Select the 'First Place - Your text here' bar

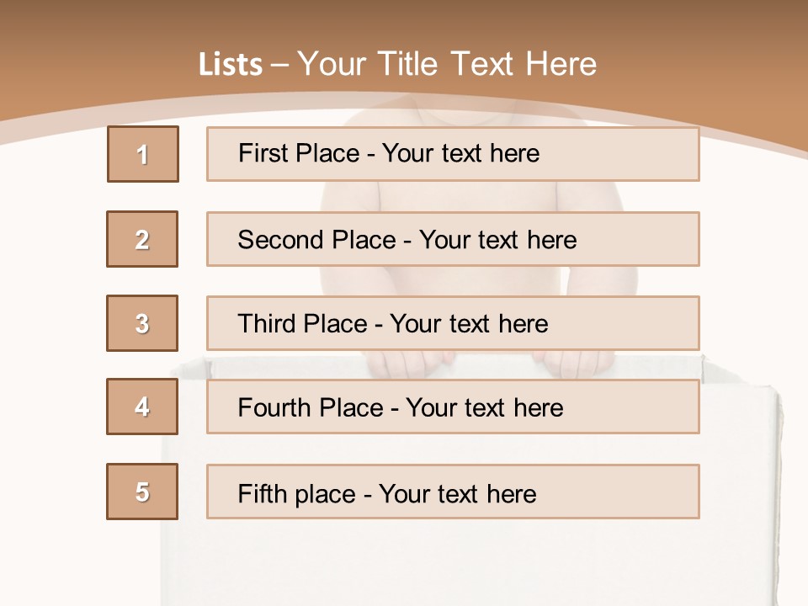point(453,154)
